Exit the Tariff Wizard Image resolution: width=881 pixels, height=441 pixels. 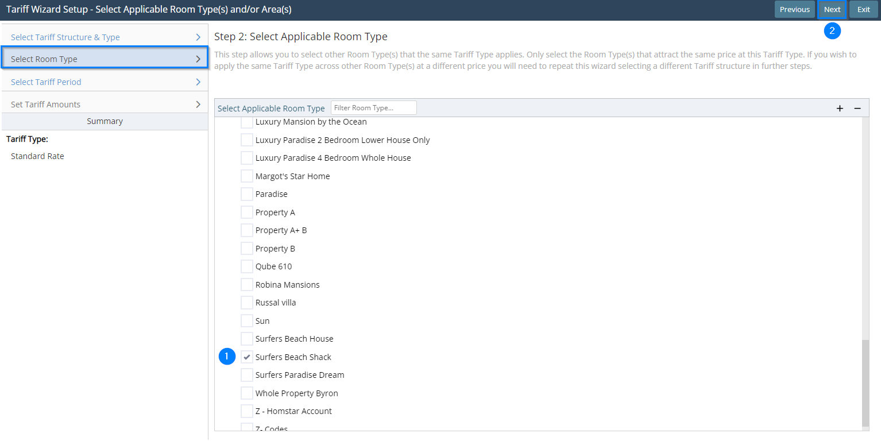[863, 9]
